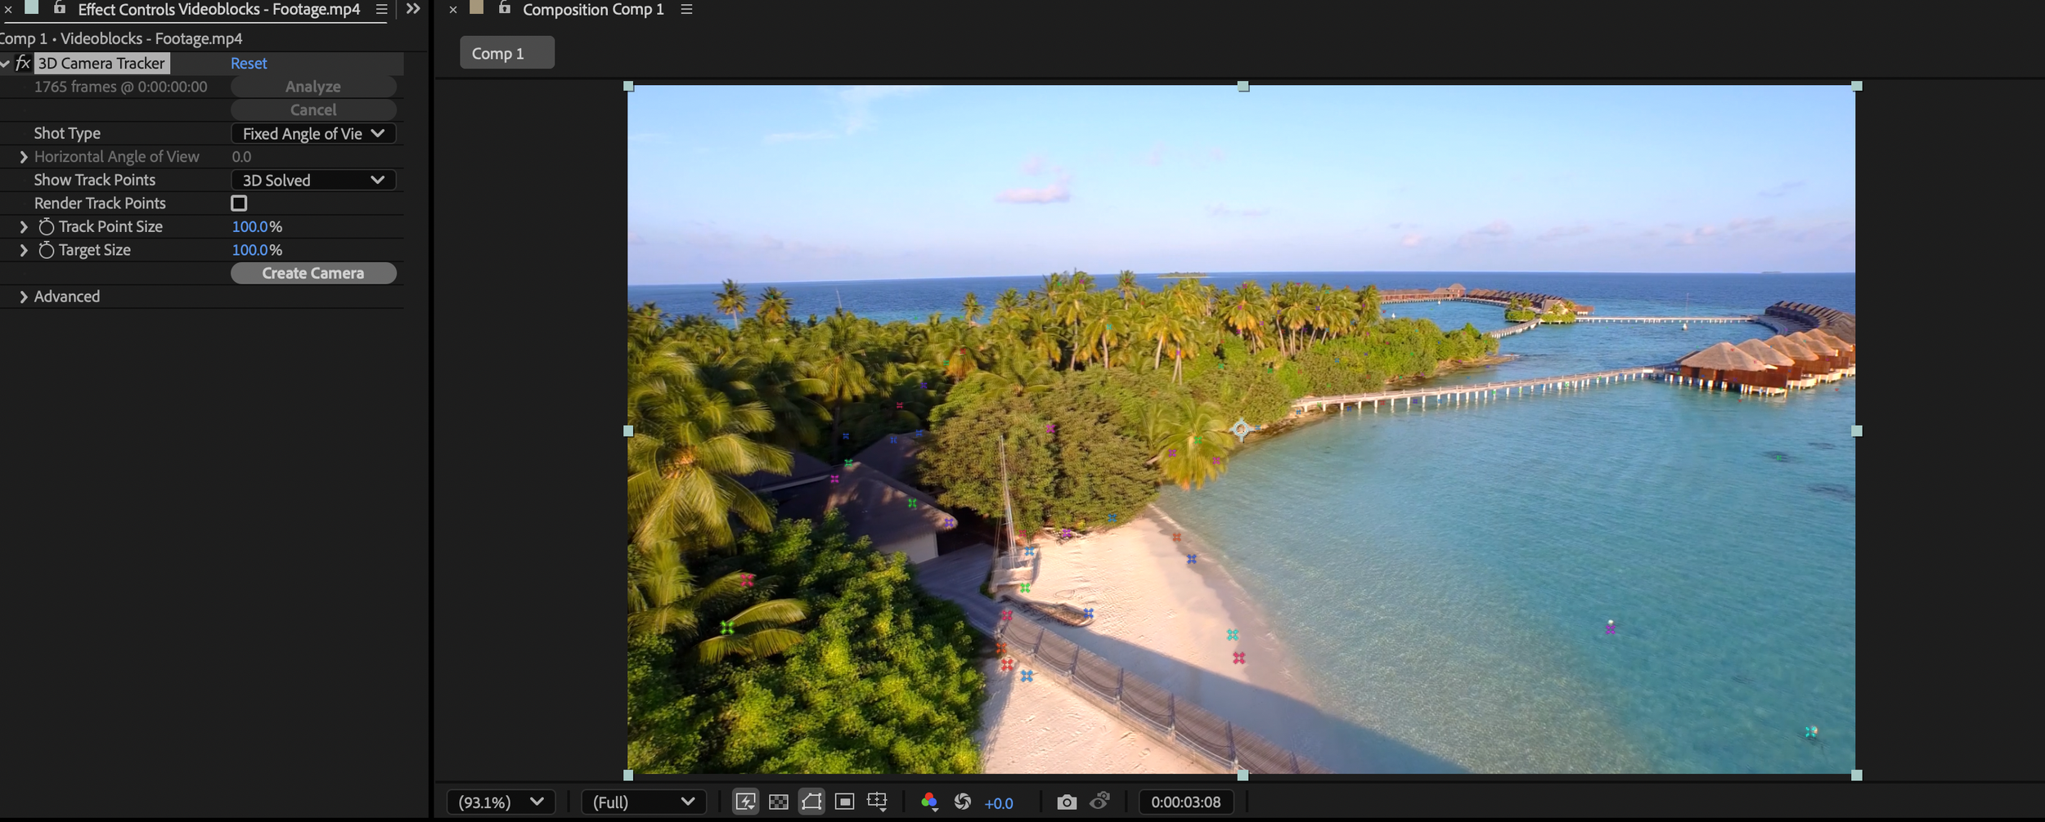
Task: Expand the Target Size property
Action: [x=24, y=251]
